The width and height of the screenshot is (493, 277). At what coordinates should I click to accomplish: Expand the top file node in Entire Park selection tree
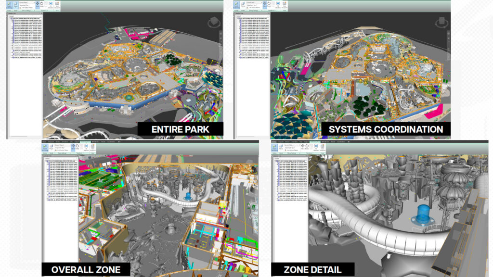pyautogui.click(x=11, y=18)
